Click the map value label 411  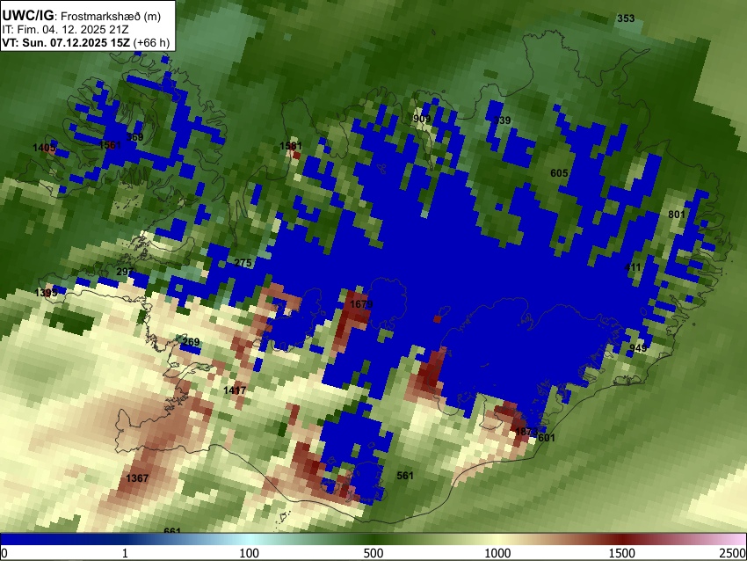[633, 267]
